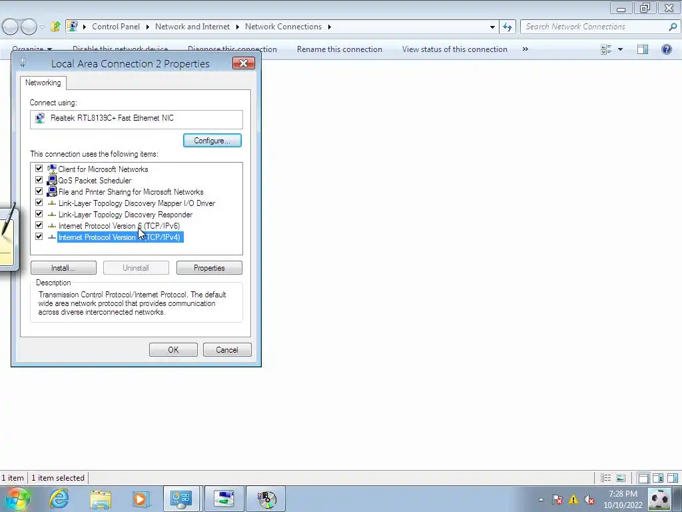Open address bar history dropdown
The image size is (682, 512).
(492, 27)
